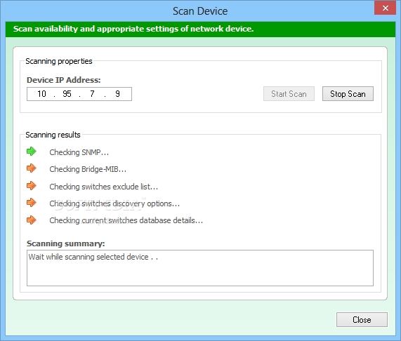Click the orange arrow beside Checking Bridge-MIB
Viewport: 401px width, 341px height.
[x=32, y=168]
